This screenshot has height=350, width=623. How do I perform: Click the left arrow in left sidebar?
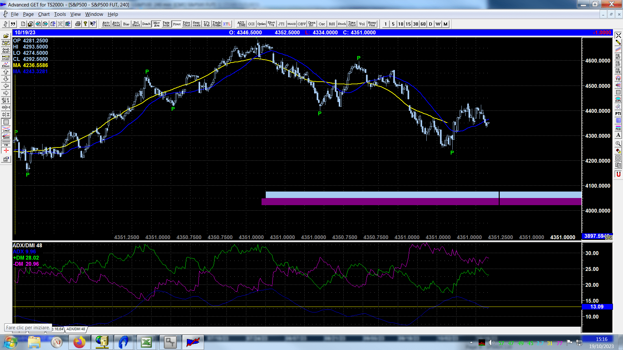tap(6, 86)
